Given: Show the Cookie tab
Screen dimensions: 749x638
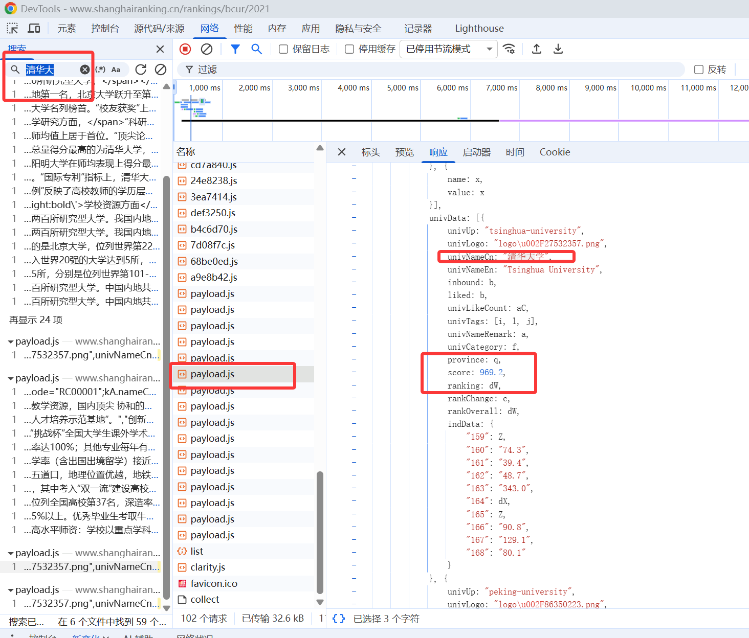Looking at the screenshot, I should tap(555, 152).
